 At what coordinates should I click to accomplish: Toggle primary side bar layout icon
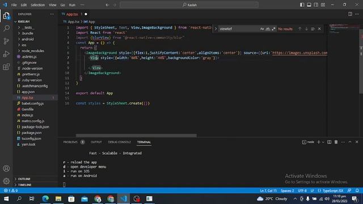302,5
